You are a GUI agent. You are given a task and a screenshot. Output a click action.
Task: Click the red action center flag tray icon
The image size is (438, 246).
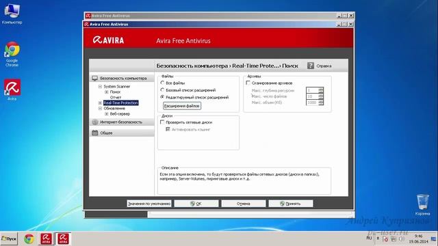click(x=385, y=239)
